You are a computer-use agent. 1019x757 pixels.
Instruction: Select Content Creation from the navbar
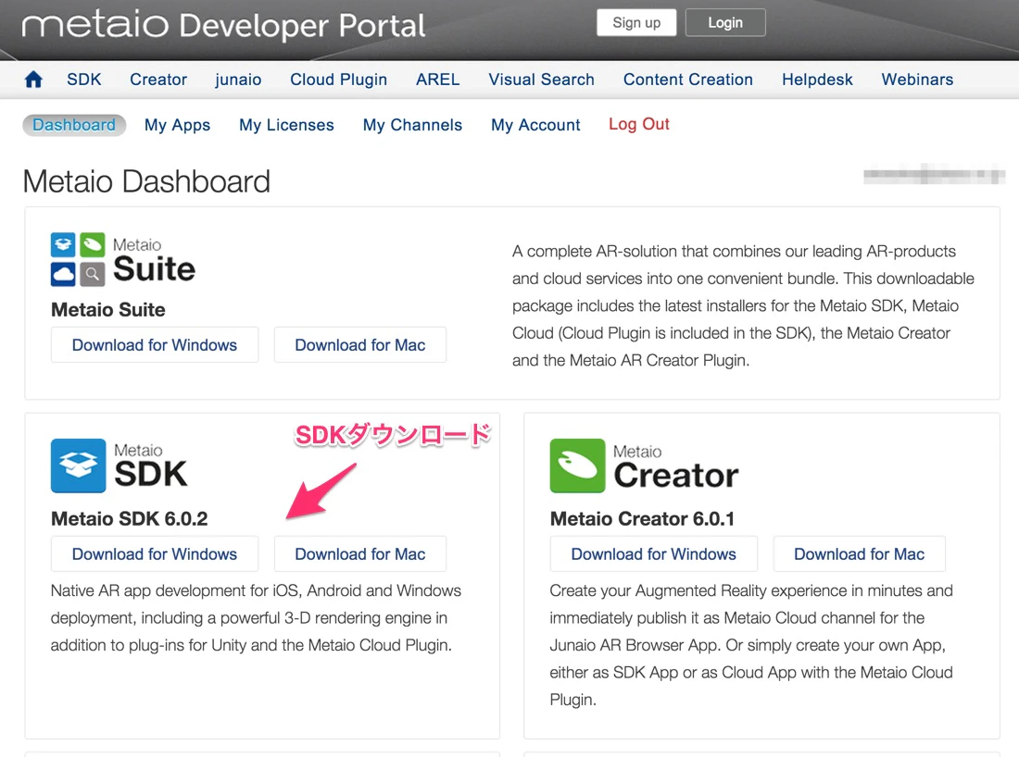click(688, 80)
